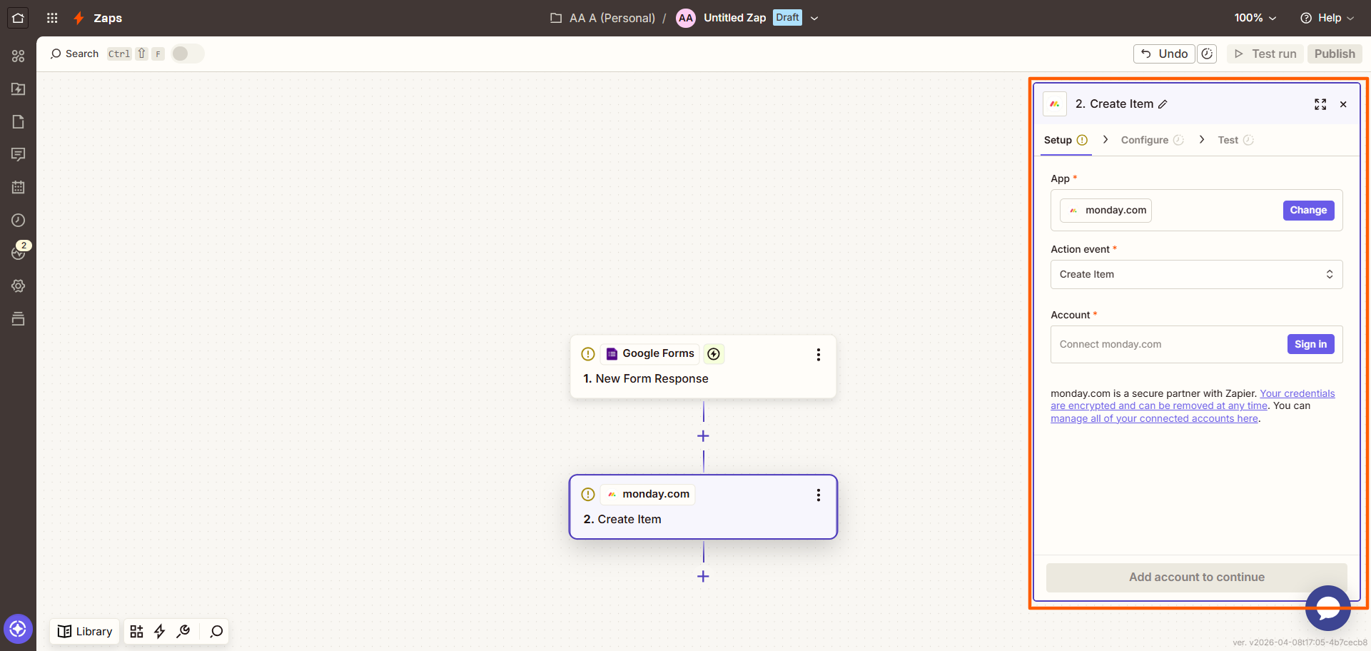Viewport: 1371px width, 651px height.
Task: Expand the Create Item panel to fullscreen
Action: pyautogui.click(x=1320, y=104)
